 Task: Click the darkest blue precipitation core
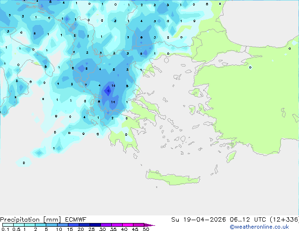pyautogui.click(x=108, y=91)
